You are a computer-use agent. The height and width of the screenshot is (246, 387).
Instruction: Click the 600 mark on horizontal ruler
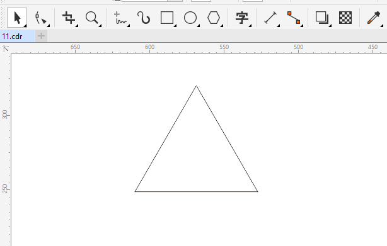point(149,47)
